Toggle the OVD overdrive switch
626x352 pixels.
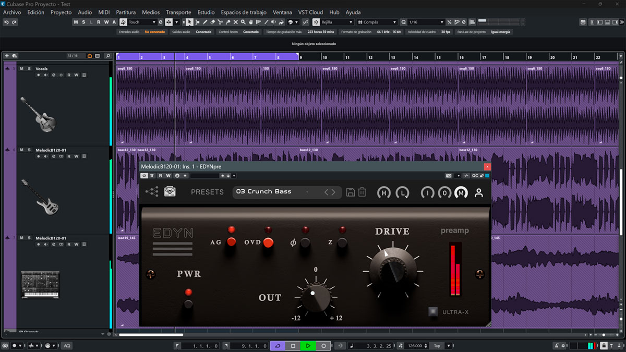(x=268, y=242)
